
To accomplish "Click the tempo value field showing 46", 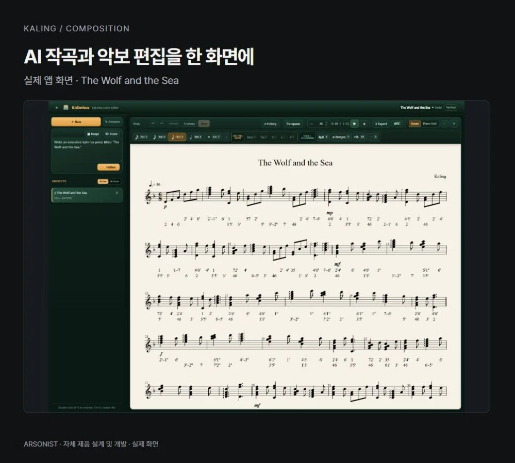I will pyautogui.click(x=320, y=124).
